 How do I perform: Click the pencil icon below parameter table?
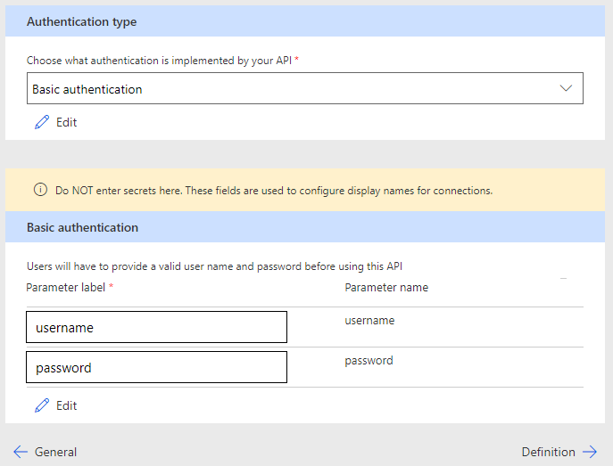coord(42,405)
